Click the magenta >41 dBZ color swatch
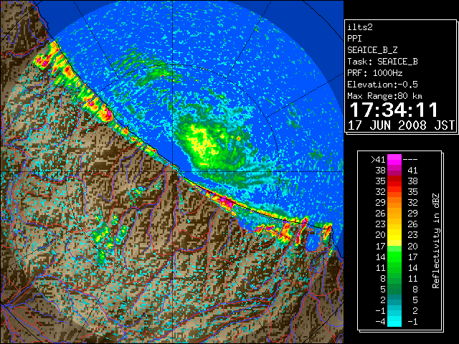 pyautogui.click(x=394, y=159)
